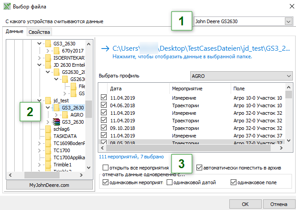Enable 'одинаковой датой' checkbox
Image resolution: width=296 pixels, height=210 pixels.
[x=169, y=182]
